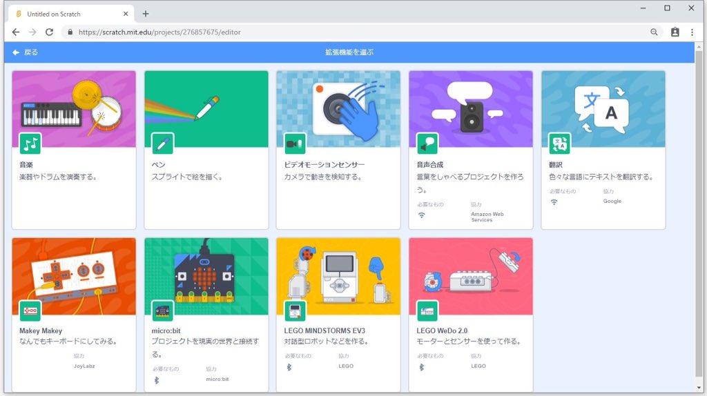This screenshot has width=707, height=396.
Task: Click the ビデオモーションセンサー title
Action: (x=325, y=165)
